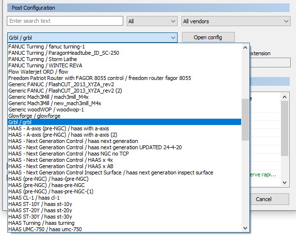Select Flow Waterjet ORD / flow
Image resolution: width=296 pixels, height=235 pixels.
coord(124,72)
